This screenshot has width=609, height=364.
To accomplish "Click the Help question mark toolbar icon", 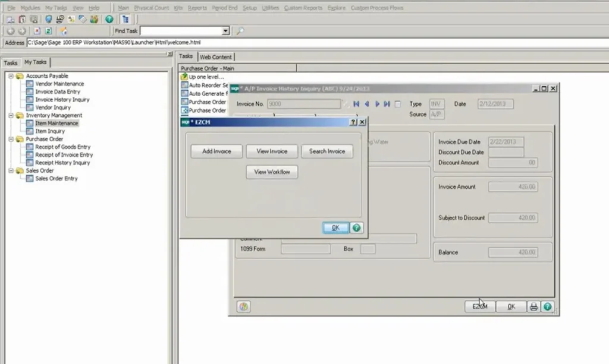I will pos(109,20).
